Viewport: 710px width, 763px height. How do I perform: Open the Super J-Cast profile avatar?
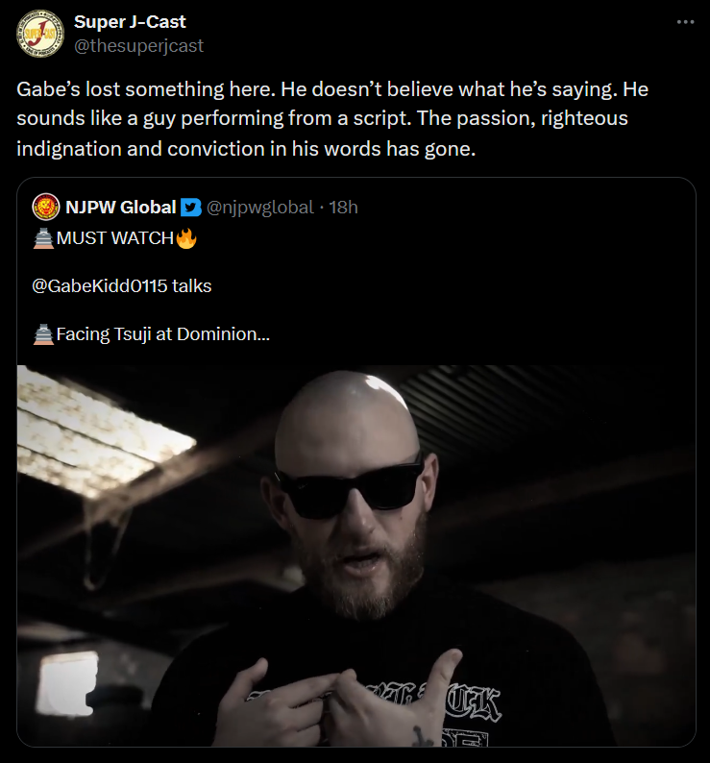click(x=40, y=34)
